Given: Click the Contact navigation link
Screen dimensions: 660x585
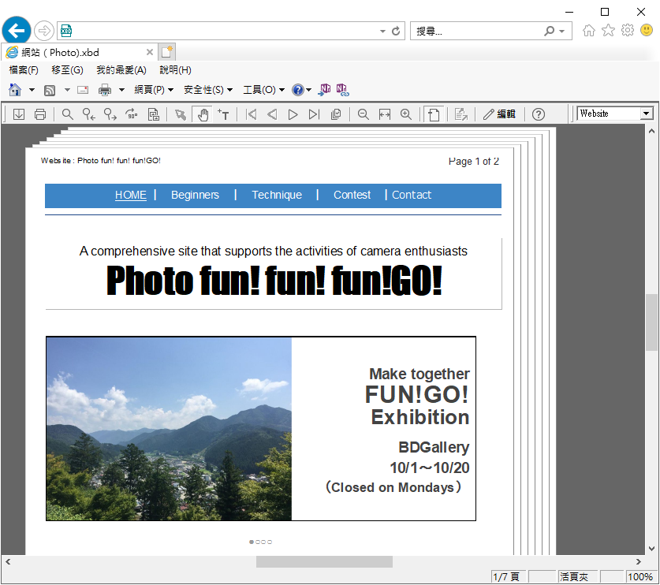Looking at the screenshot, I should pos(412,196).
